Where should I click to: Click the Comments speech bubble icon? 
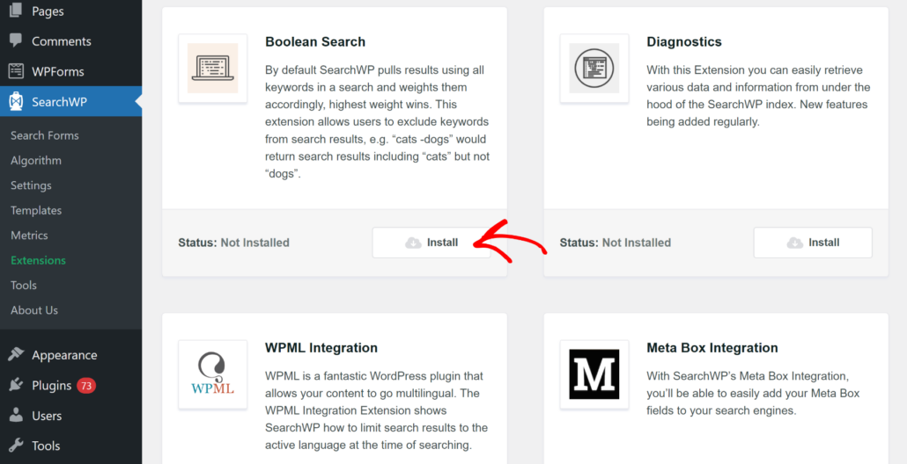[16, 40]
